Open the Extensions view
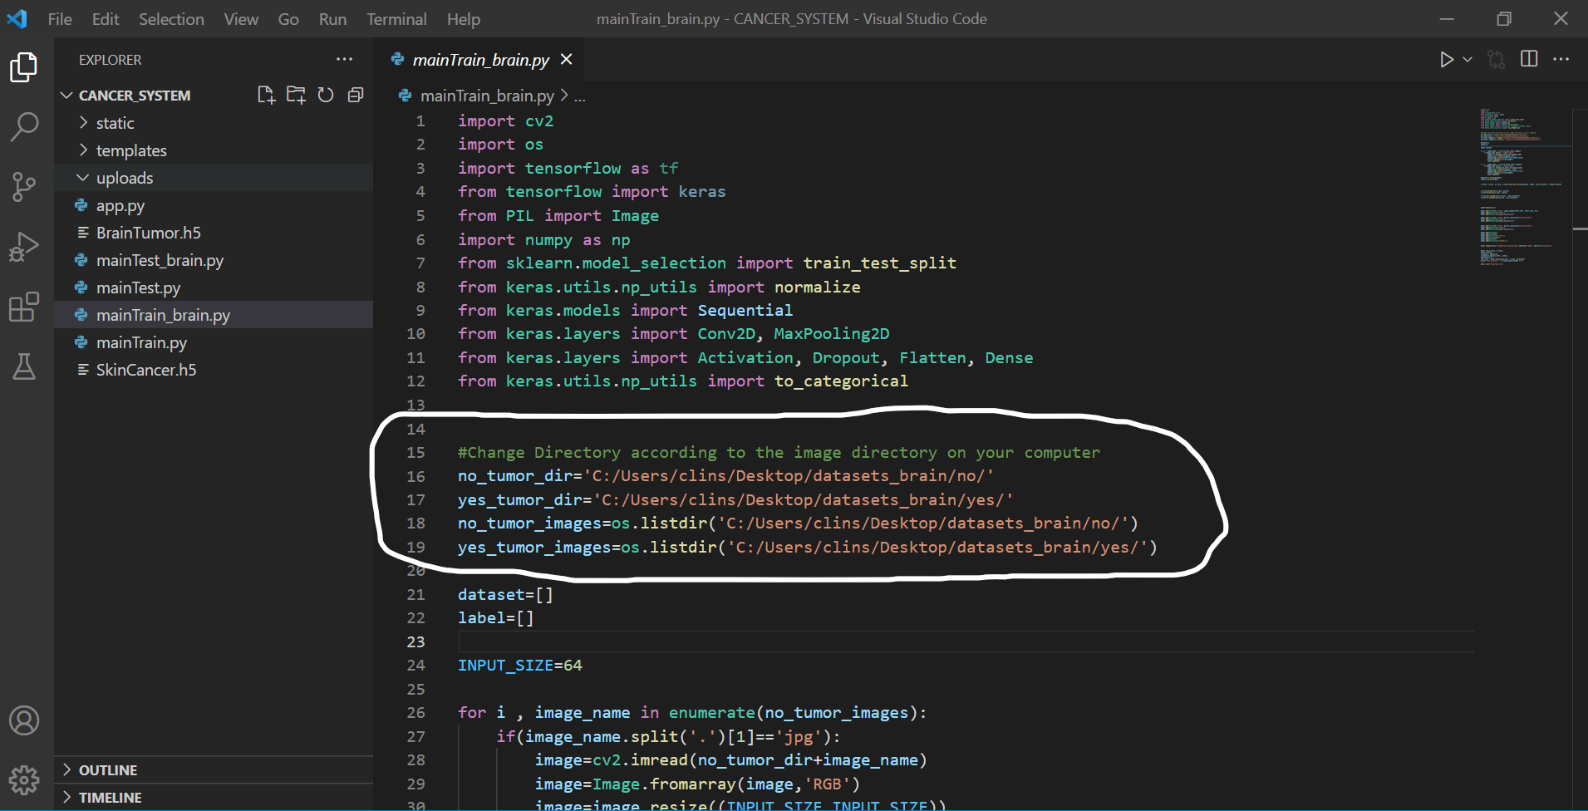 (24, 307)
